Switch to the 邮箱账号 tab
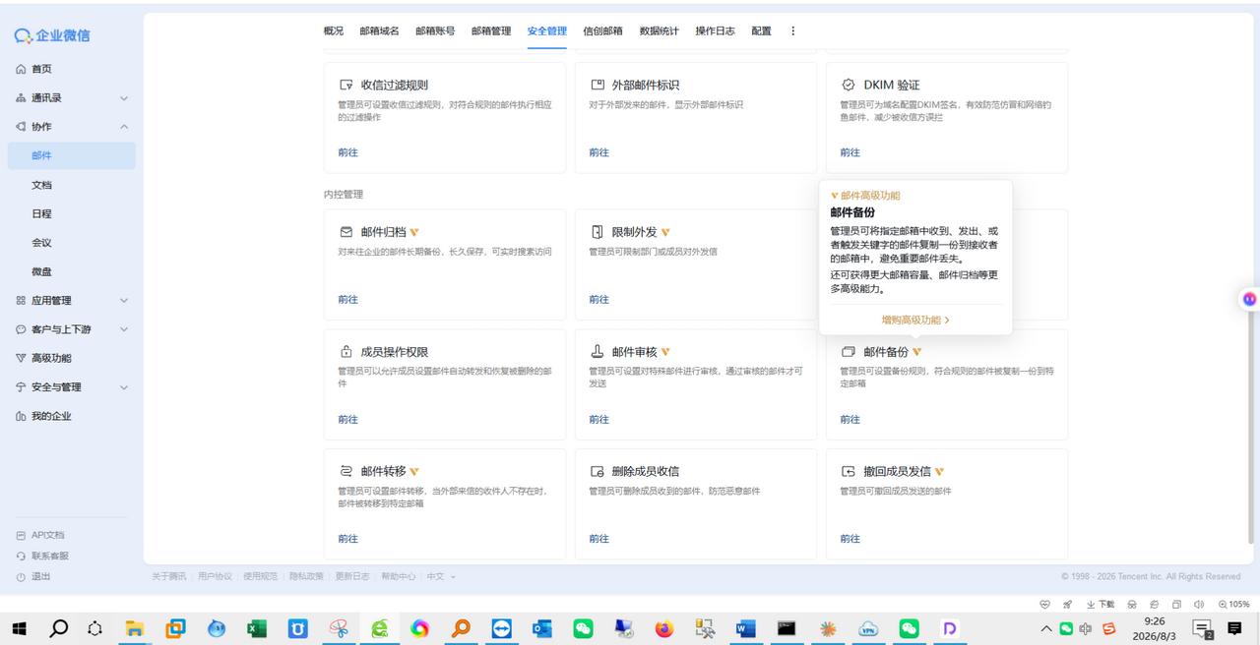The height and width of the screenshot is (645, 1260). [x=435, y=30]
